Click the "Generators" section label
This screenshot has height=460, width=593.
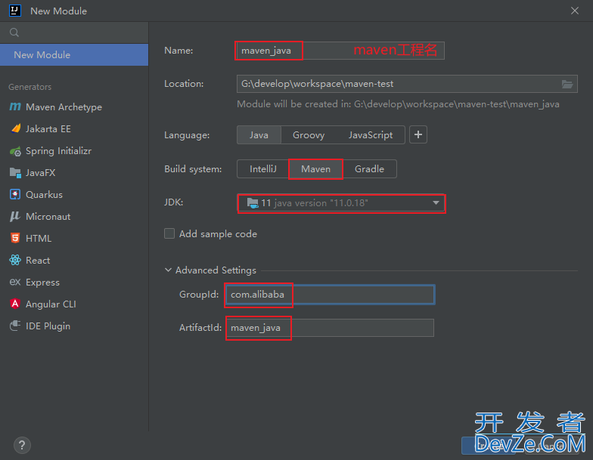[30, 87]
